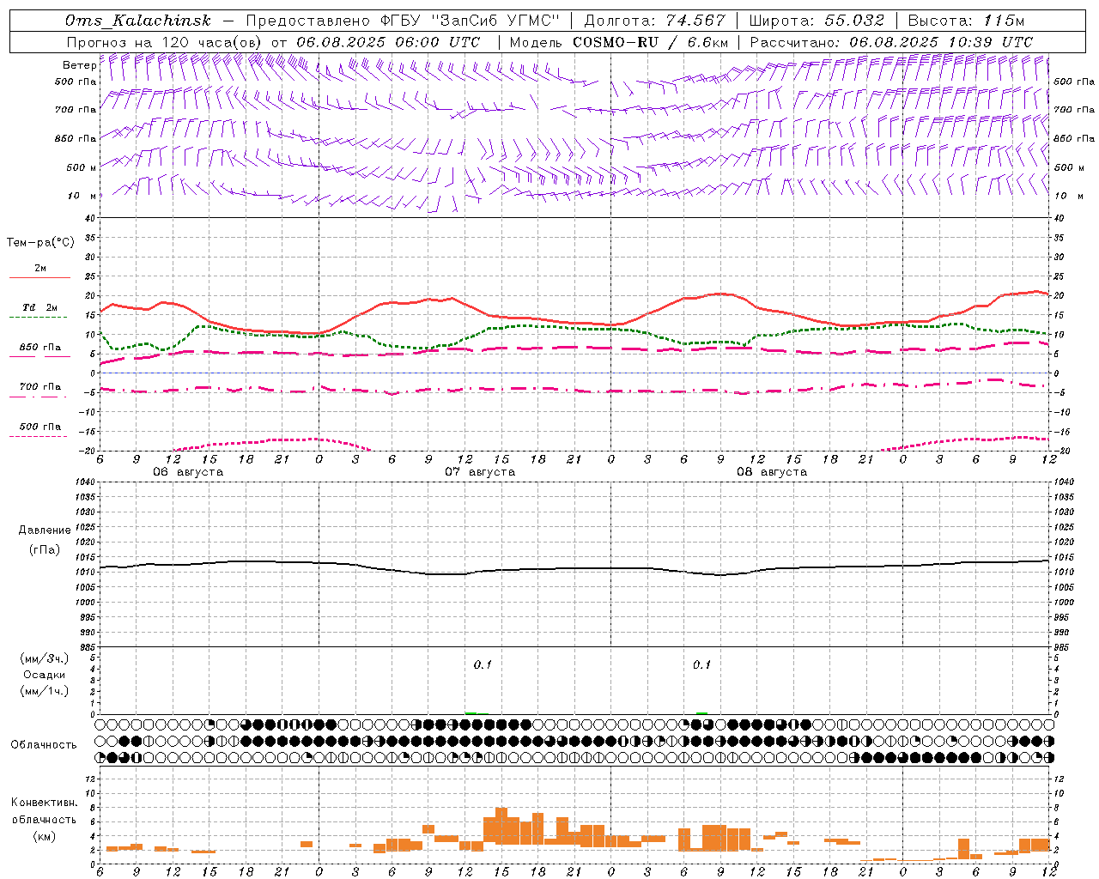Click the Td 2м dew point legend entry
Image resolution: width=1099 pixels, height=879 pixels.
click(40, 307)
